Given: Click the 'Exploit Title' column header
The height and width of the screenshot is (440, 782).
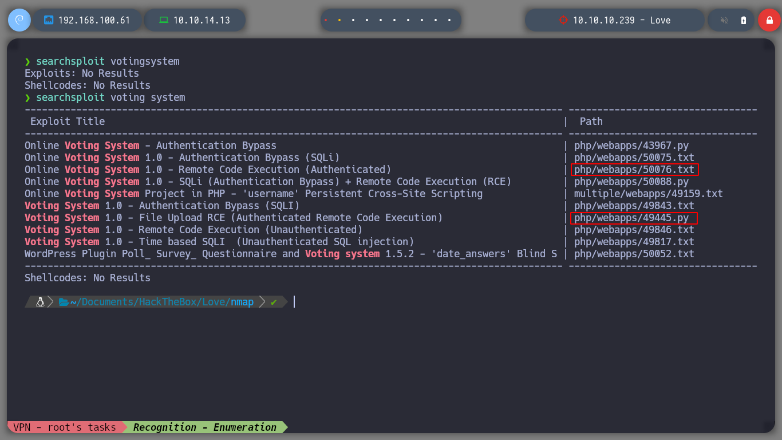Looking at the screenshot, I should (x=68, y=121).
